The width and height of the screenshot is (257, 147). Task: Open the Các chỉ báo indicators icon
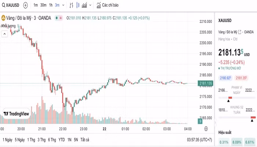(x=99, y=6)
